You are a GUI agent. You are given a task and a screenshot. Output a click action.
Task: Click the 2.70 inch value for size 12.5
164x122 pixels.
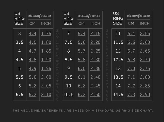pyautogui.click(x=145, y=60)
